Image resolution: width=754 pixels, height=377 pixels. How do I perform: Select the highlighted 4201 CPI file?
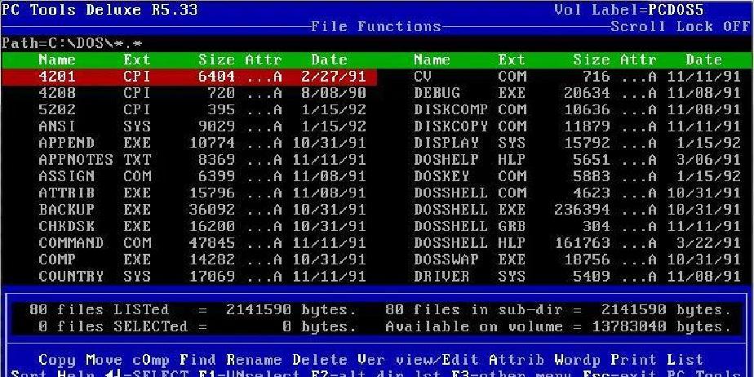coord(189,77)
